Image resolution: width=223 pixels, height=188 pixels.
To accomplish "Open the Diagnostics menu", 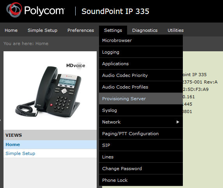I will [145, 30].
